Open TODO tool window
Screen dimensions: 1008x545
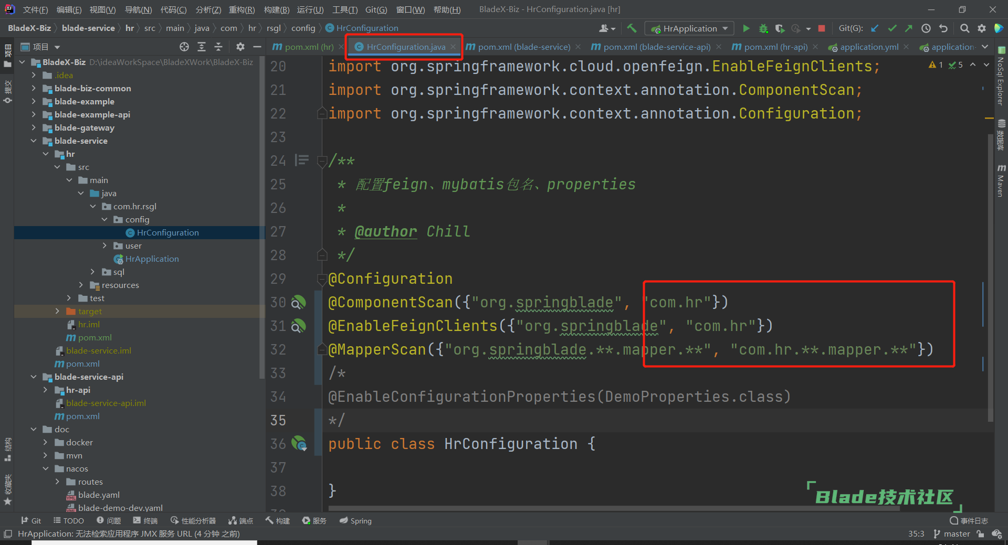68,520
